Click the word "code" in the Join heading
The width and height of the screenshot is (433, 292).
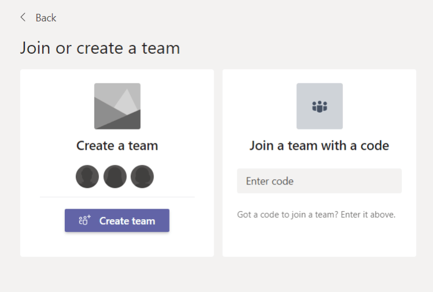[x=375, y=145]
